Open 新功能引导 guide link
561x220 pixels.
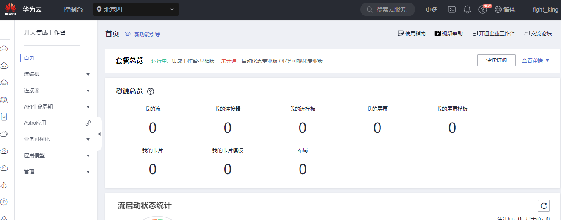click(x=147, y=34)
